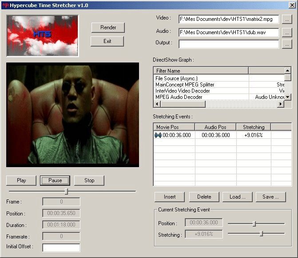This screenshot has height=258, width=298.
Task: Click the Duration field 00:01:18.000
Action: [61, 225]
